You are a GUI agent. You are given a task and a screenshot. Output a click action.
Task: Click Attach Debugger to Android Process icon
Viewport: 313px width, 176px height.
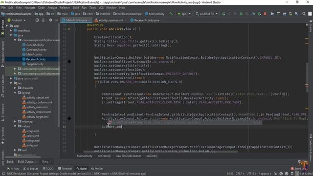tap(259, 14)
